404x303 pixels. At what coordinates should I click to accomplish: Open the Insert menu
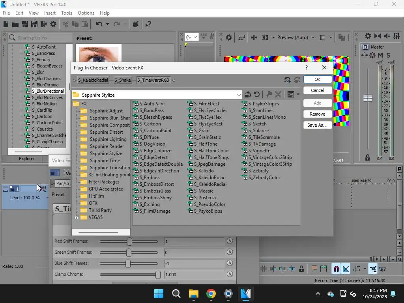coord(50,13)
